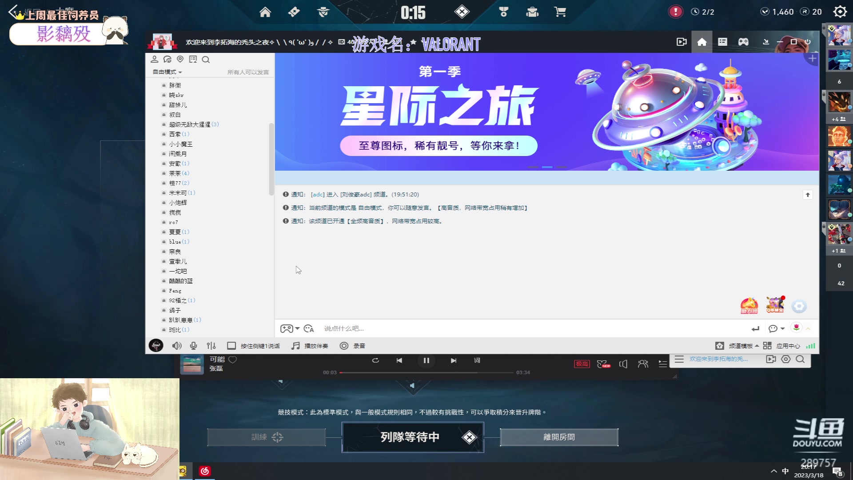The height and width of the screenshot is (480, 853).
Task: Toggle the speaker volume icon in YY bottom bar
Action: pyautogui.click(x=177, y=346)
